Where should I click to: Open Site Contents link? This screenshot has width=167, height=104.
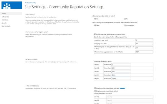[6, 26]
